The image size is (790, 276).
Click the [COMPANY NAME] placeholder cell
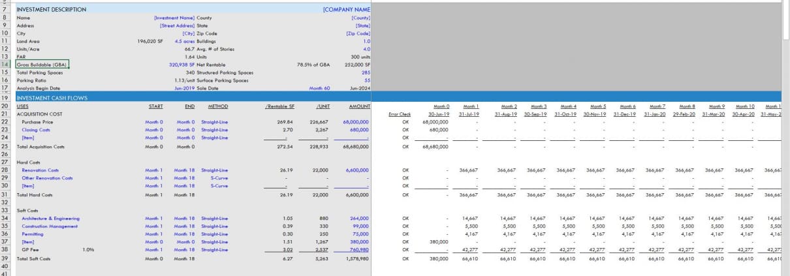click(346, 10)
